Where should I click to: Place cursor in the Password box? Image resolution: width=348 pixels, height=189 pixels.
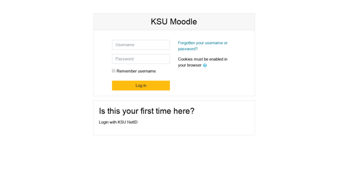tap(141, 59)
